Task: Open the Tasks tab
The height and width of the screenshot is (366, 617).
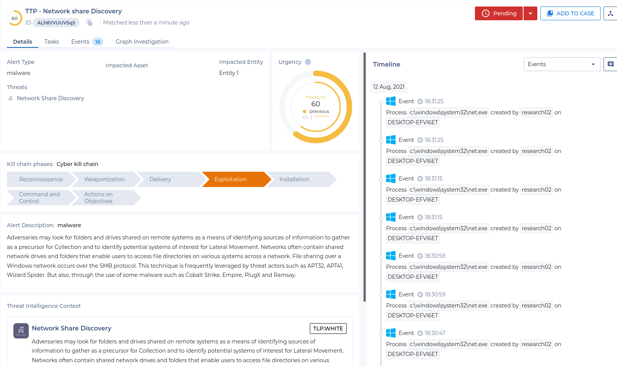Action: (x=52, y=42)
